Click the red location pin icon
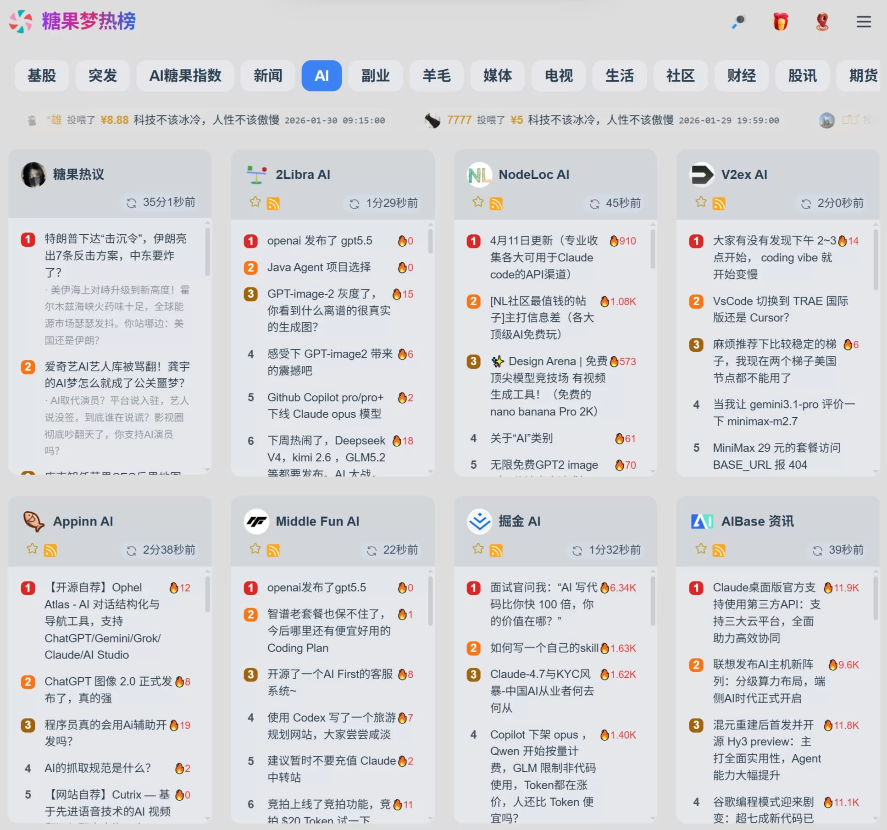The width and height of the screenshot is (887, 830). [x=822, y=22]
